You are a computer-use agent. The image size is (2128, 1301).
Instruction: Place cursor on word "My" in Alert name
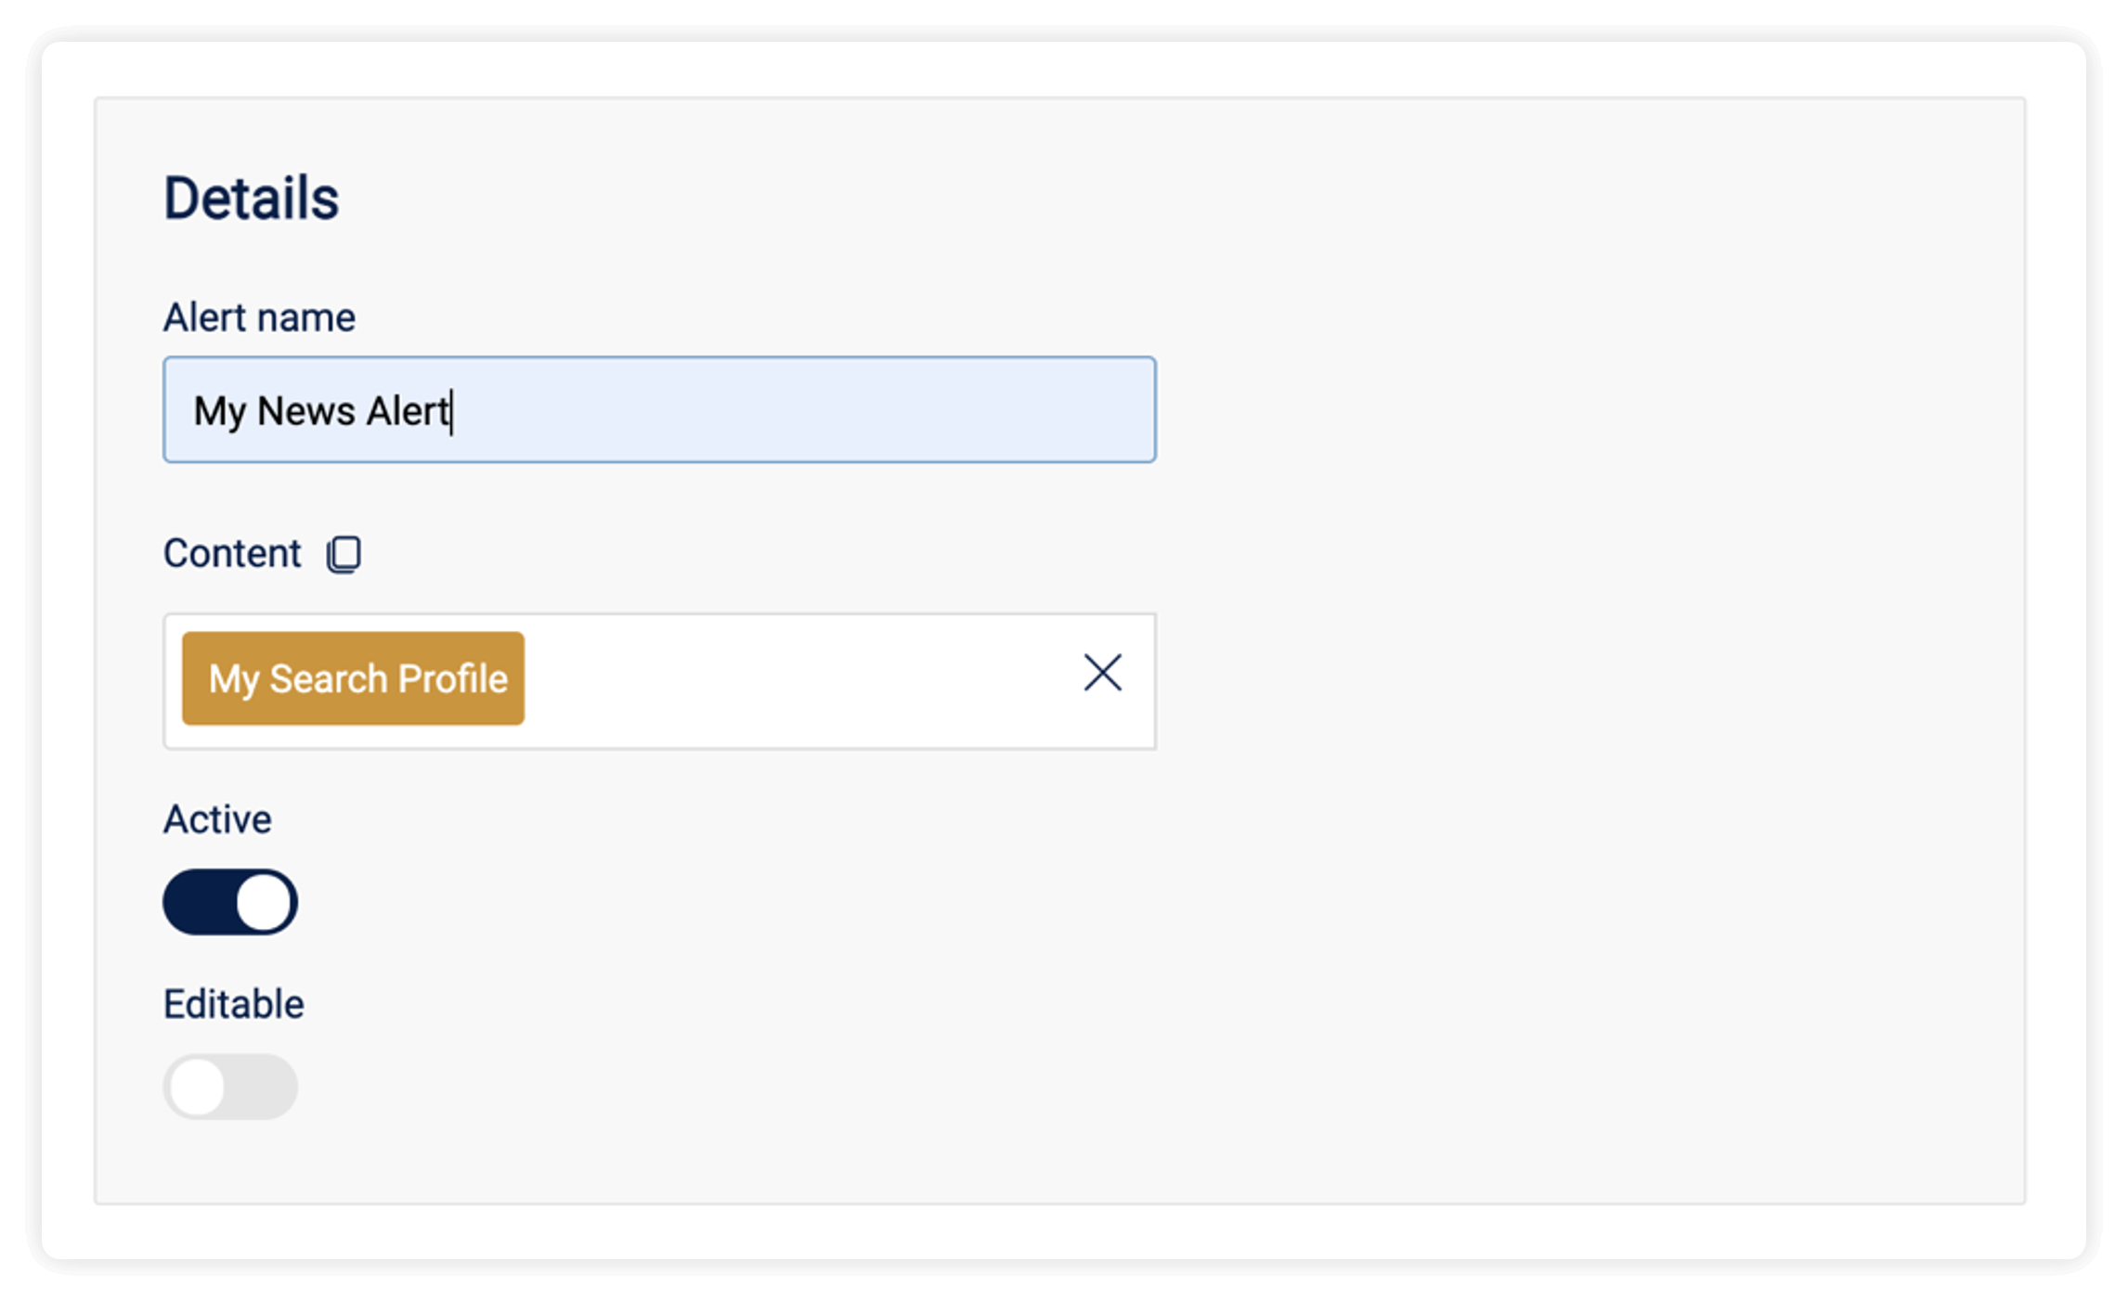point(219,413)
